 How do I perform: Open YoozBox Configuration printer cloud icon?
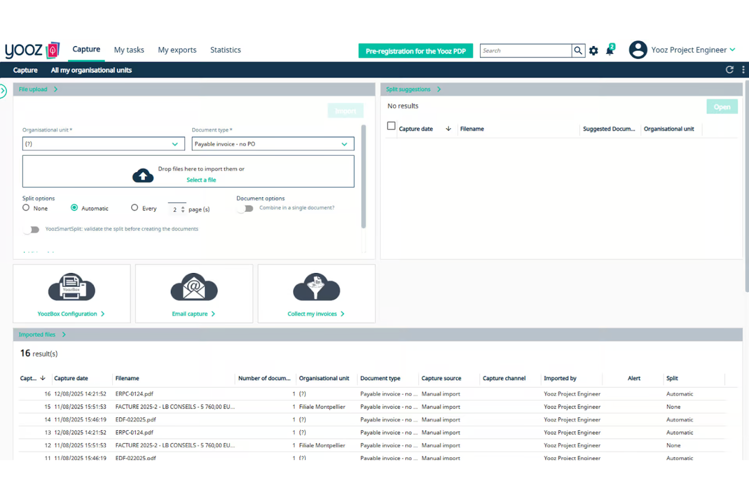click(x=71, y=288)
